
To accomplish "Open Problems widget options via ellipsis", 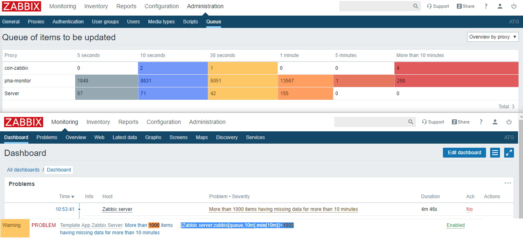I will pyautogui.click(x=508, y=183).
